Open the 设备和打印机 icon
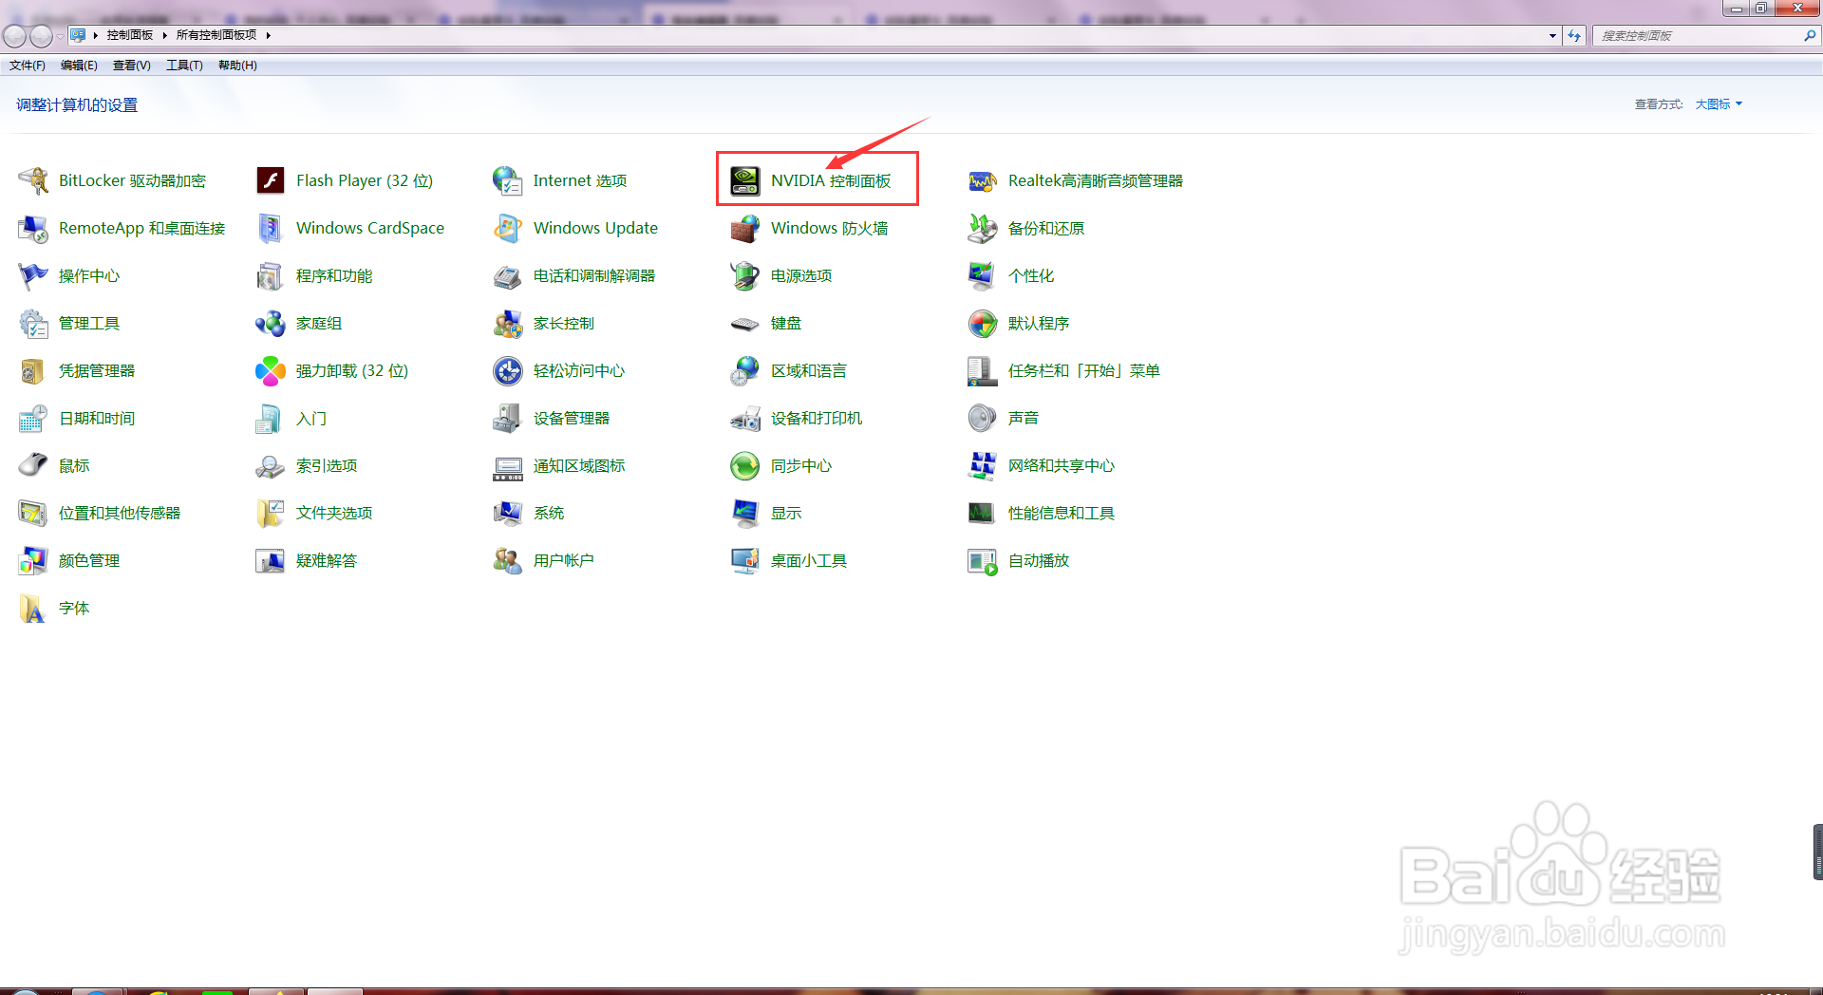 coord(745,418)
